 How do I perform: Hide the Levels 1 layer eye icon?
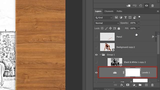click(96, 72)
